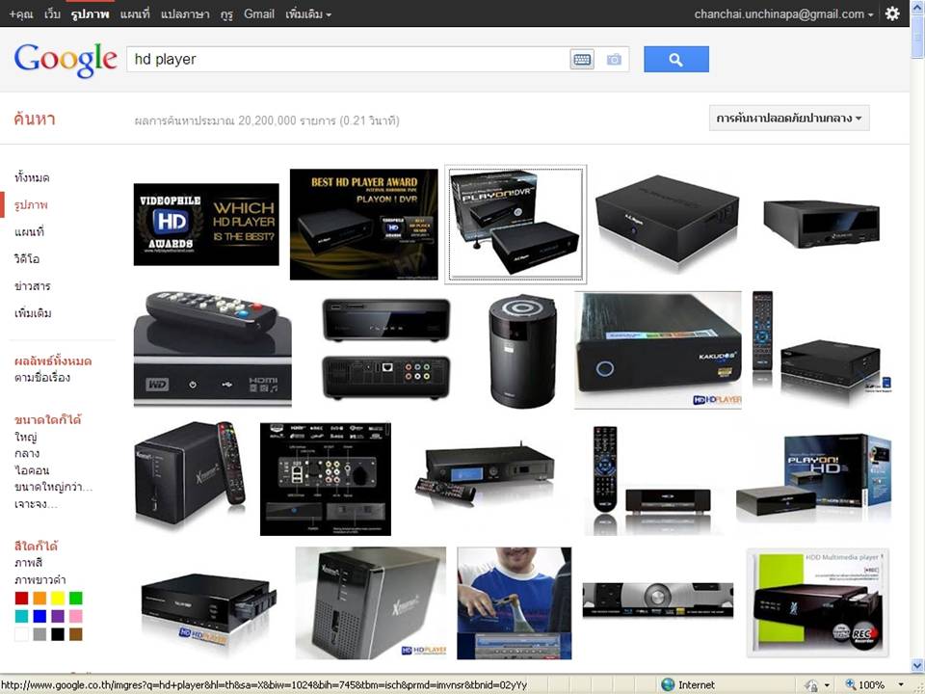
Task: Open the highlighted PlayOn!DVR box image
Action: pyautogui.click(x=515, y=225)
